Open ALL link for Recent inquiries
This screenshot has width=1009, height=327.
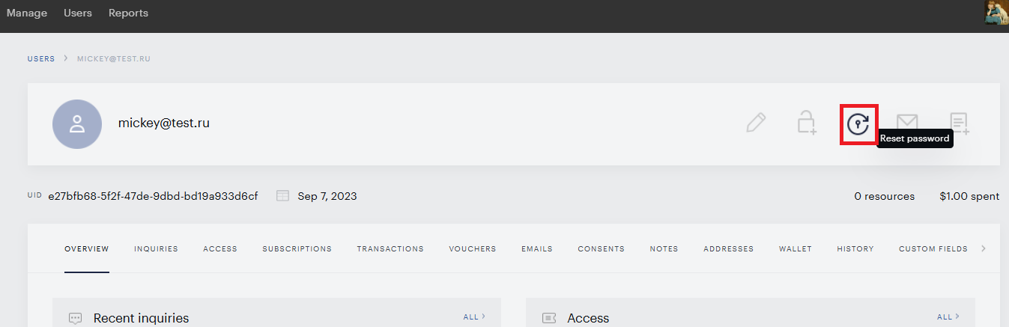coord(474,317)
